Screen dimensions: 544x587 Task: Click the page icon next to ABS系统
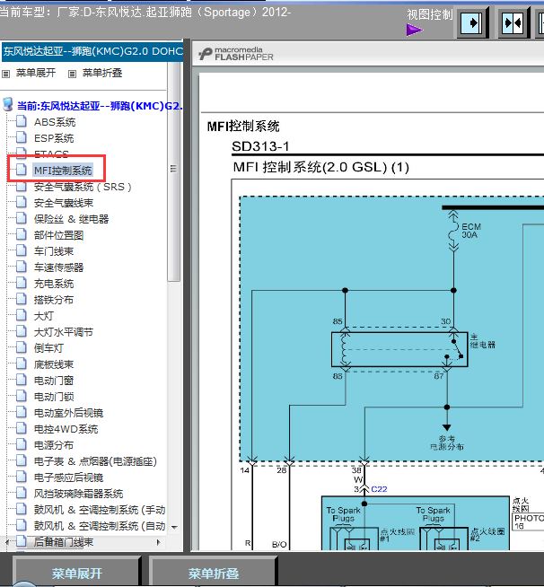point(22,121)
